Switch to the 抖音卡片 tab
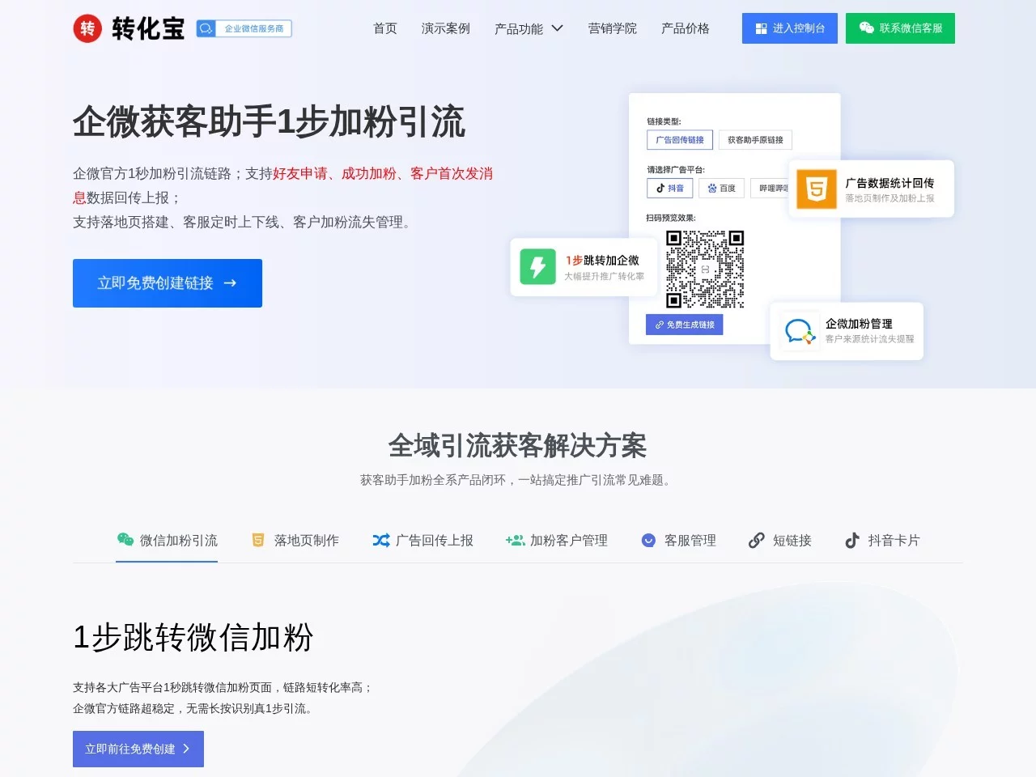This screenshot has height=777, width=1036. (x=882, y=540)
